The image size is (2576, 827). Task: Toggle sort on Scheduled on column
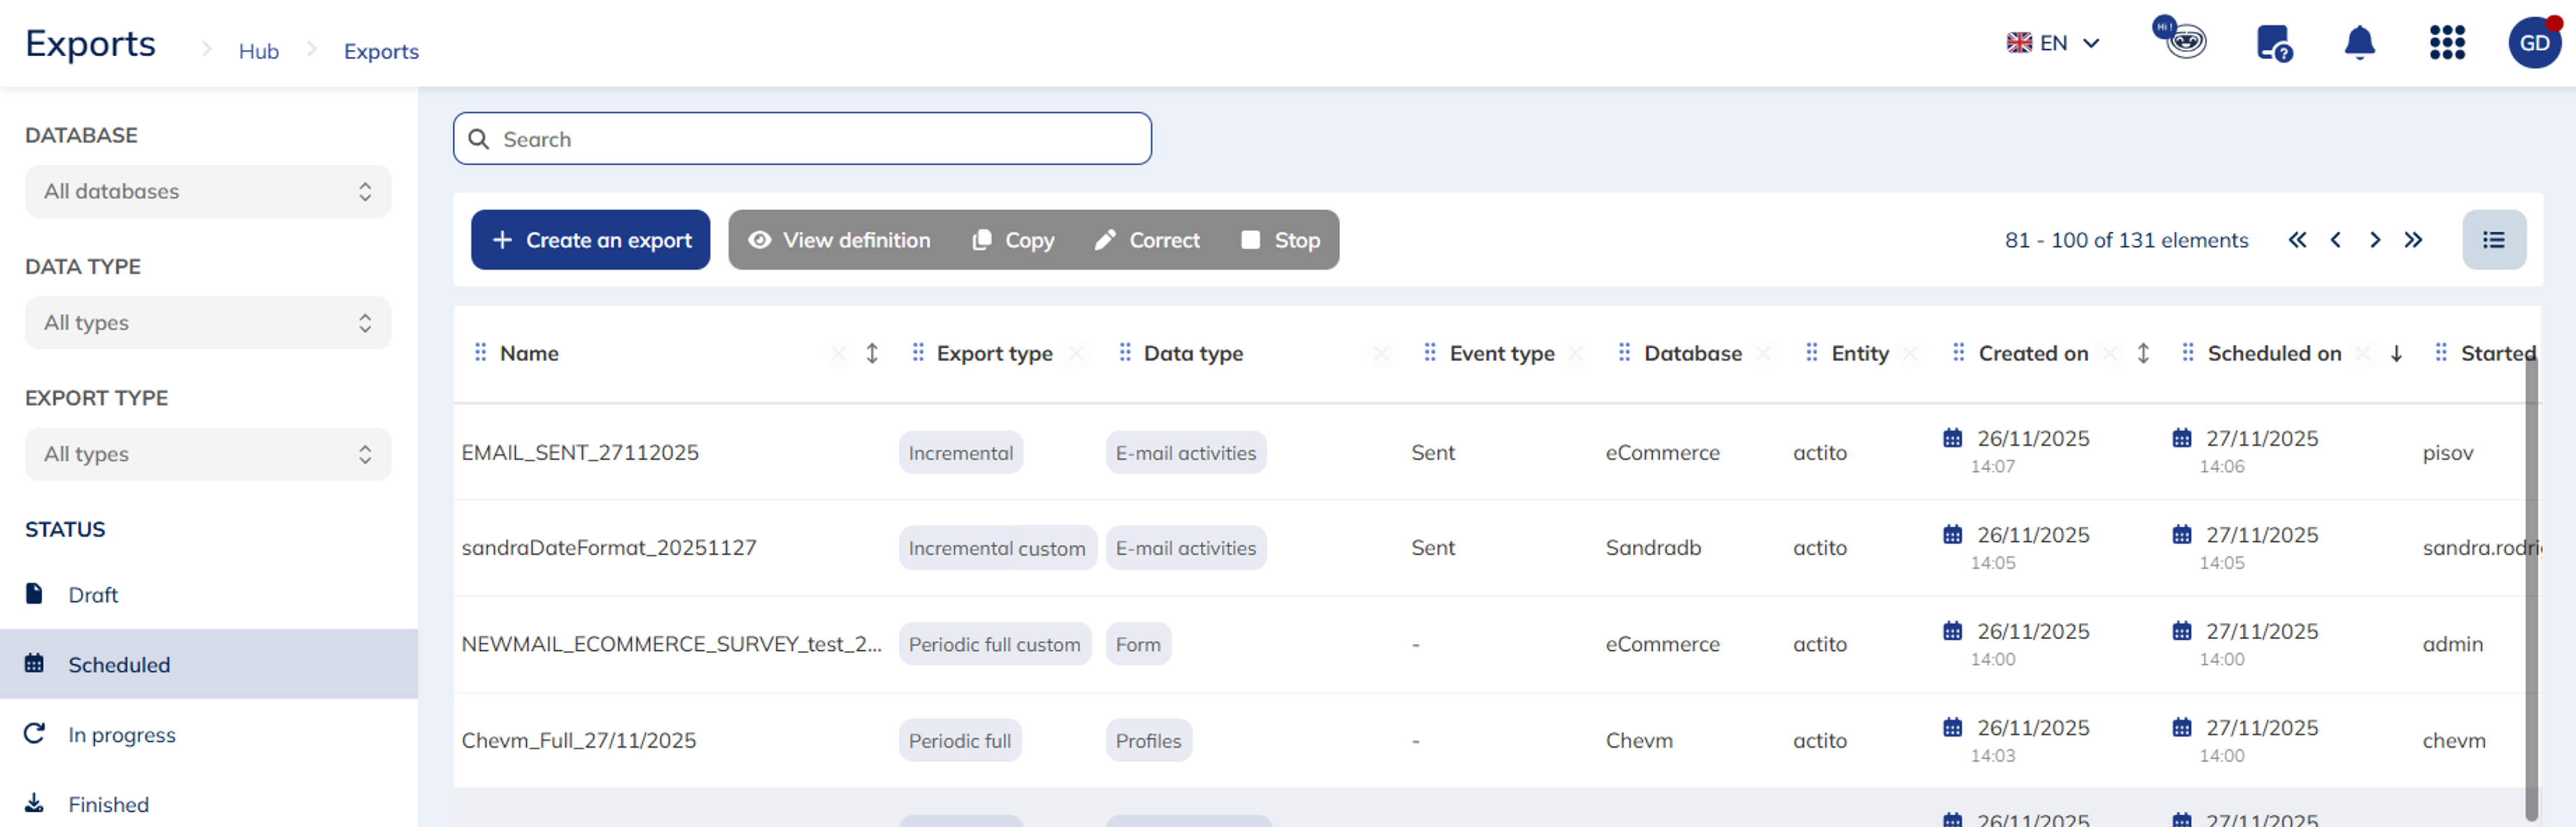pos(2396,353)
